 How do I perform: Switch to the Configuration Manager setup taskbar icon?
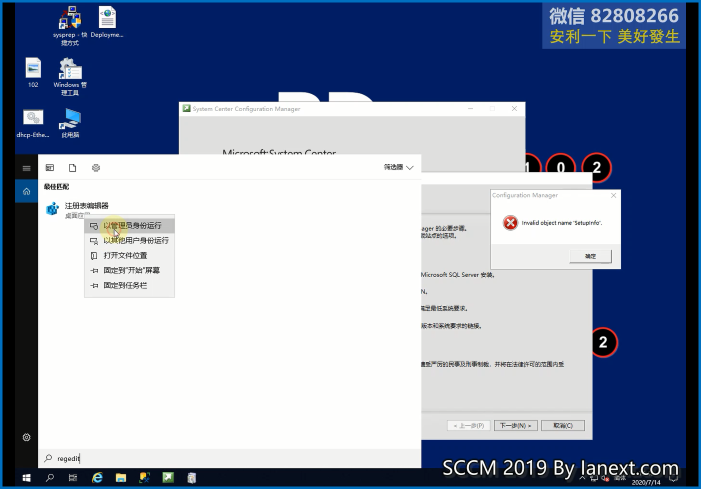point(168,478)
